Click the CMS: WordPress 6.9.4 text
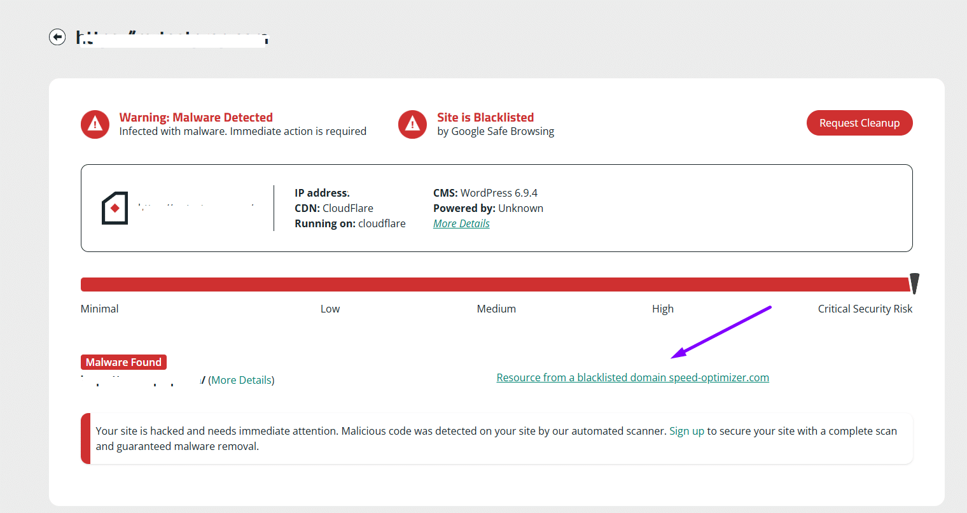The height and width of the screenshot is (513, 967). [485, 193]
